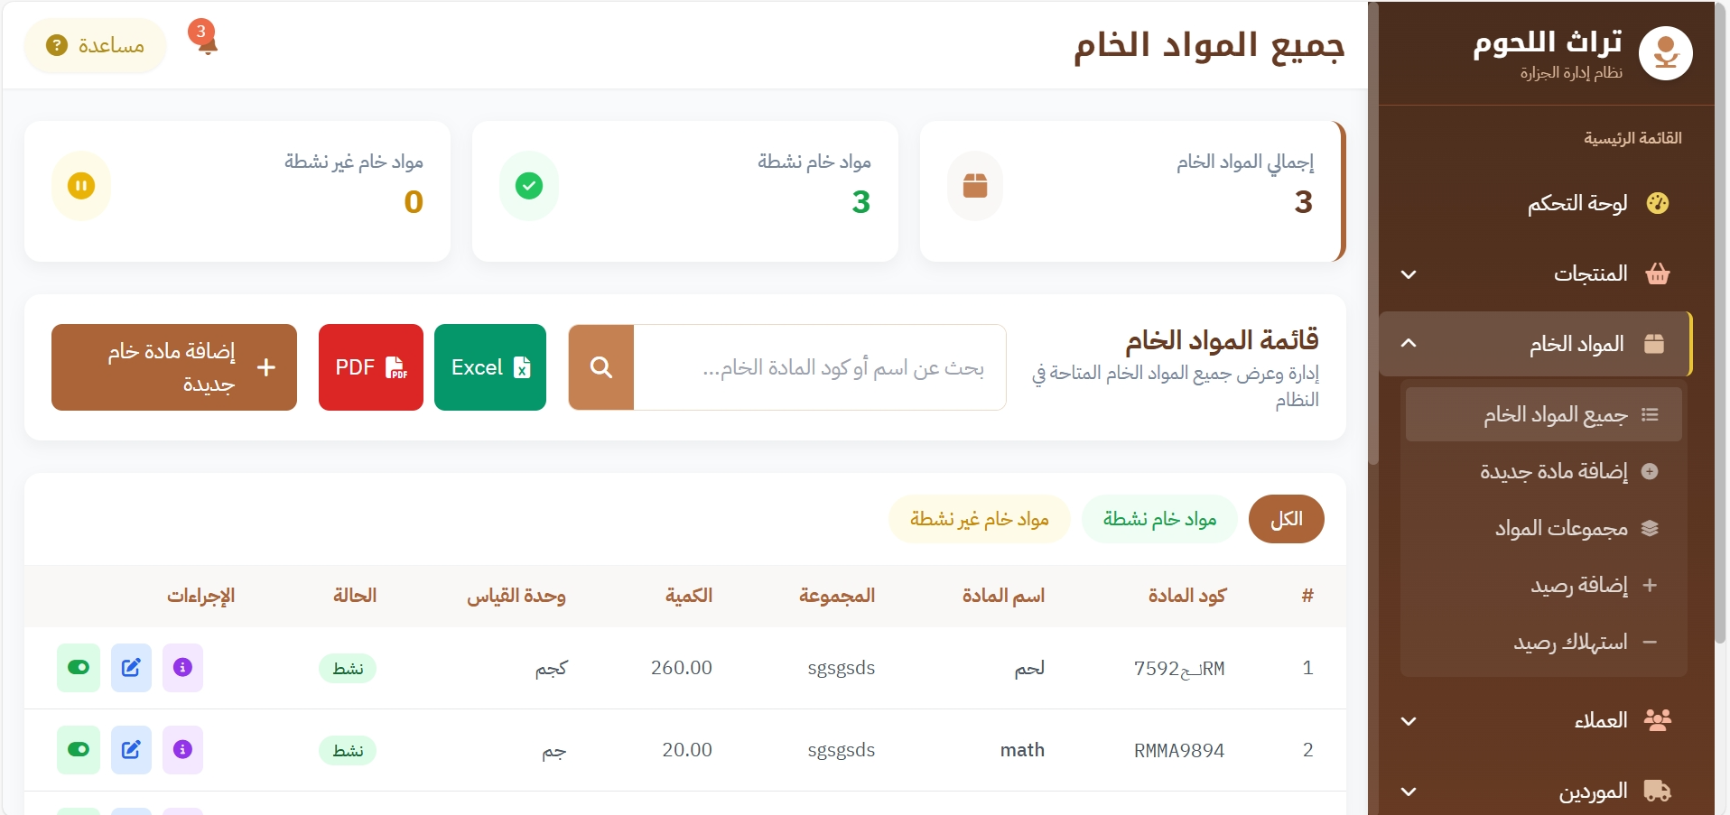Toggle active status of لحم material
Image resolution: width=1730 pixels, height=815 pixels.
79,668
